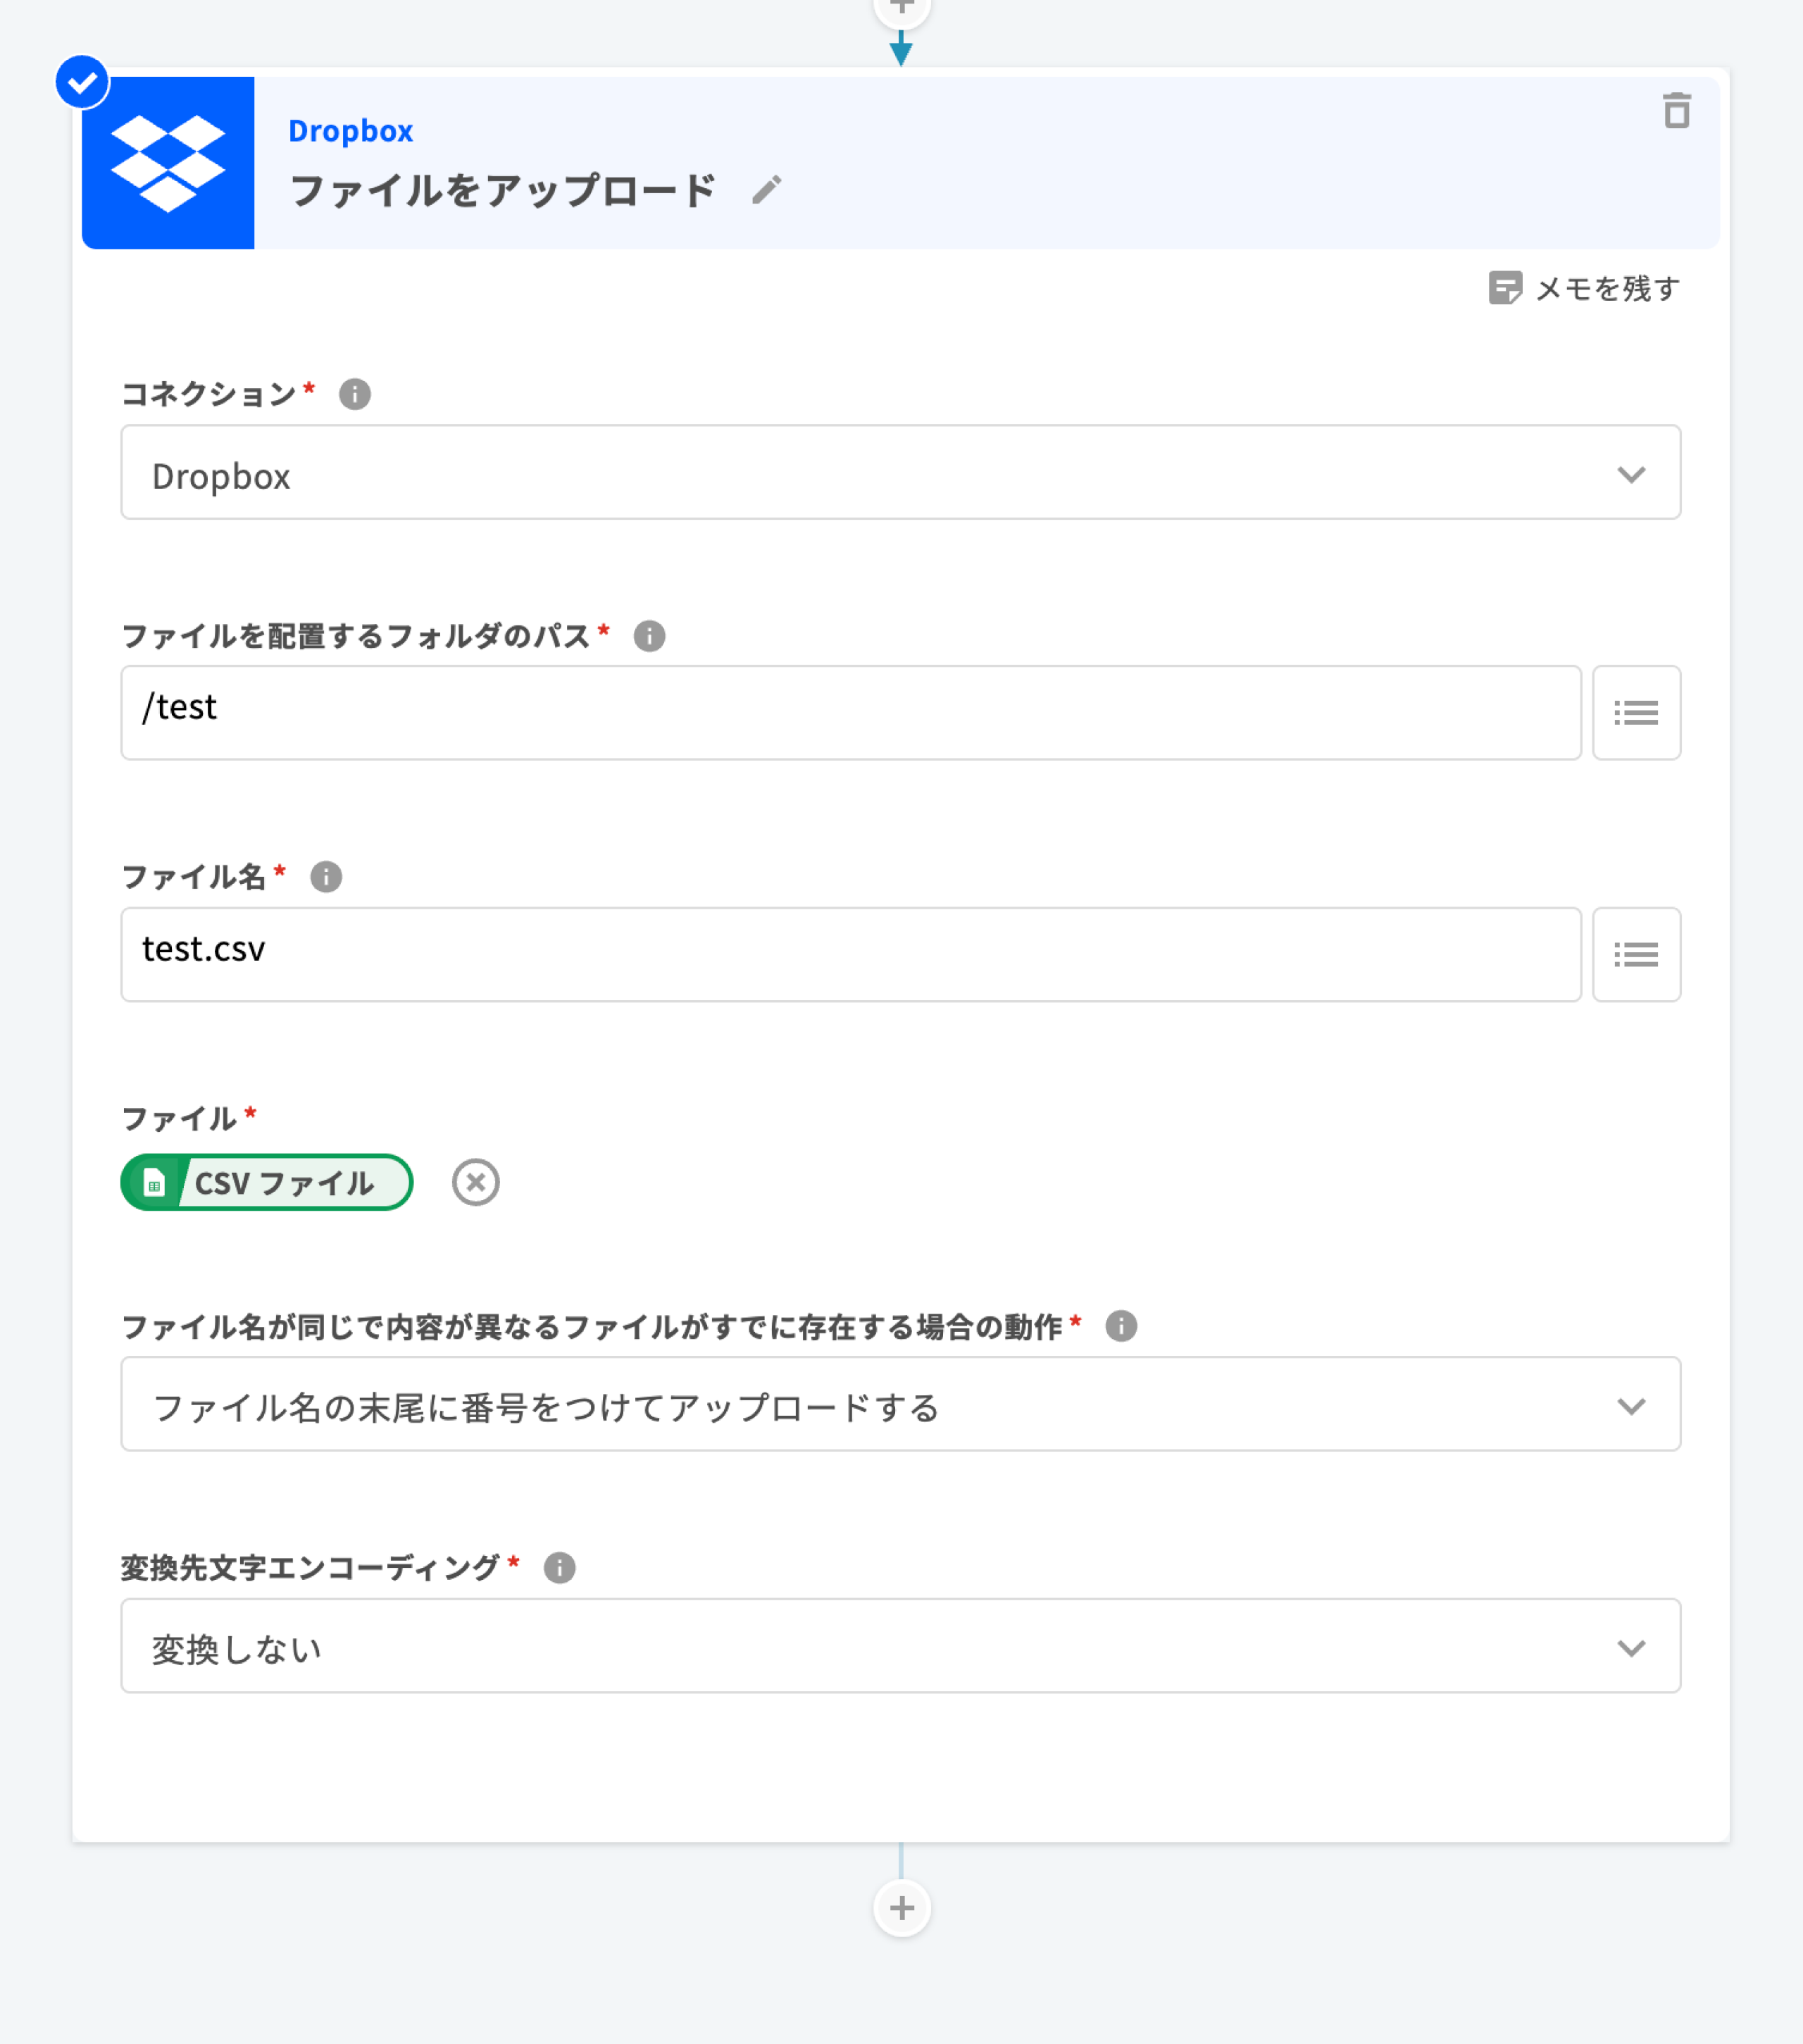Show info for duplicate file behavior setting
This screenshot has height=2044, width=1803.
1121,1326
